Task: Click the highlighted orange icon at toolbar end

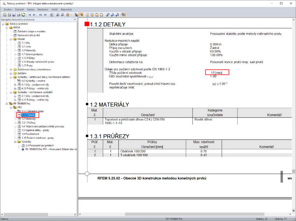Action: (x=123, y=15)
